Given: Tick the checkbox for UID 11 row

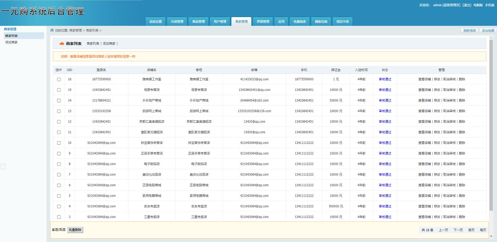Looking at the screenshot, I should tap(59, 132).
